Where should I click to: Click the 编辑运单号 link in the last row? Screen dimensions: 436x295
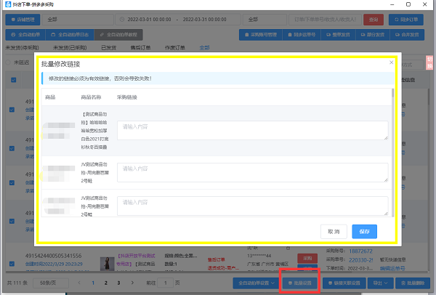(x=392, y=268)
